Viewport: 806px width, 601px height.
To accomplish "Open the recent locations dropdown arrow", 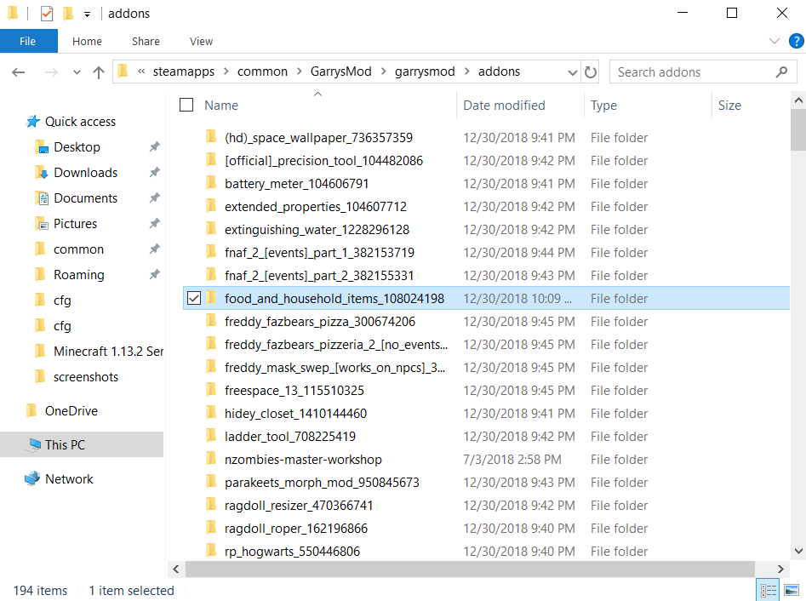I will [x=77, y=72].
